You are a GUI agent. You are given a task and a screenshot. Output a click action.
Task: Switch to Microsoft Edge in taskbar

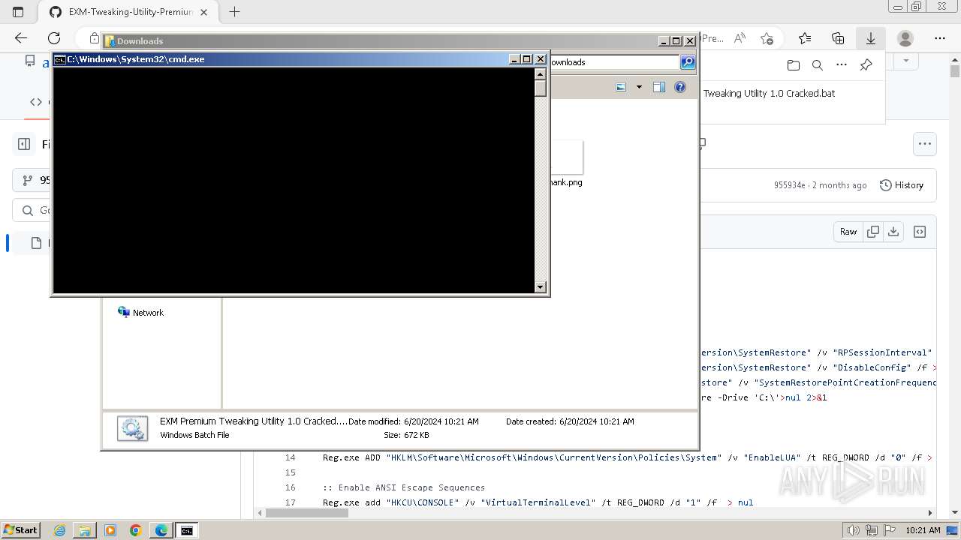click(161, 530)
